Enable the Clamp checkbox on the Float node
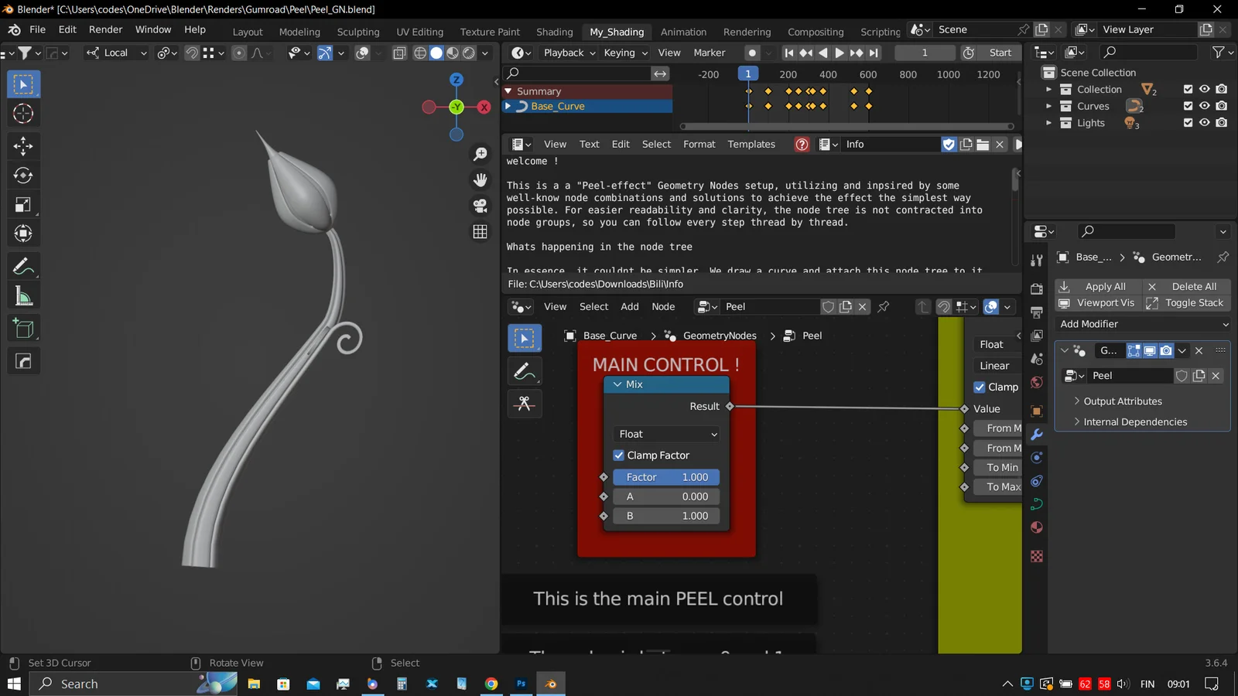The height and width of the screenshot is (696, 1238). (x=980, y=387)
